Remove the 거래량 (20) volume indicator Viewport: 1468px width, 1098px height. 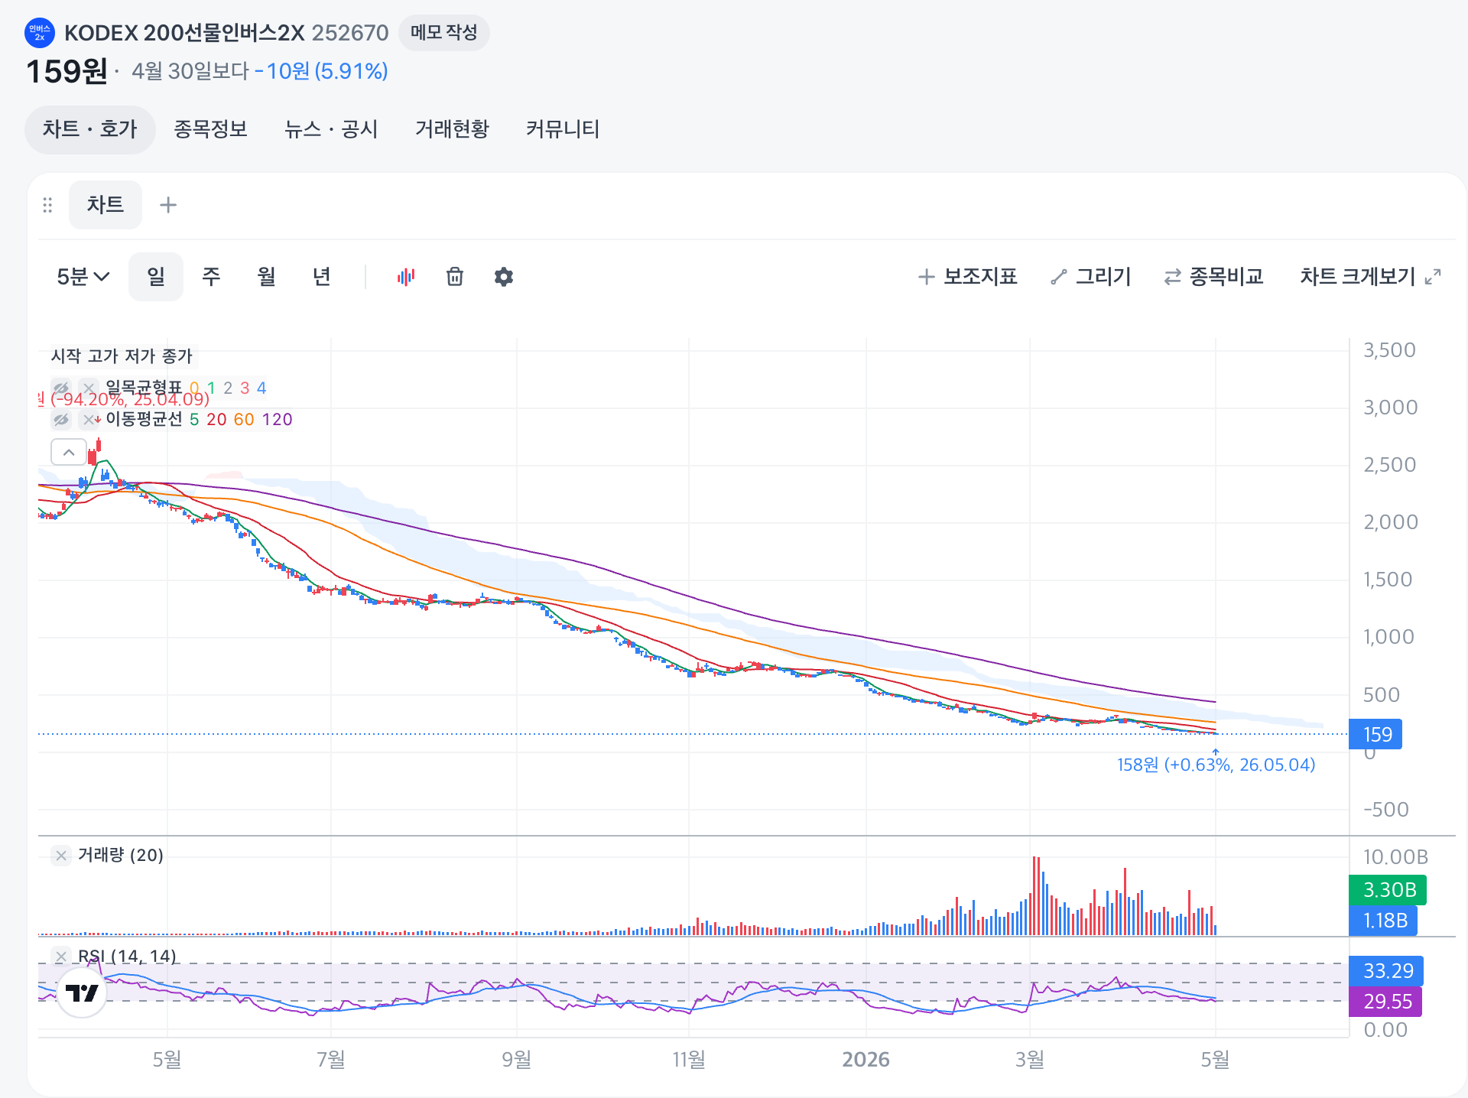pos(61,856)
